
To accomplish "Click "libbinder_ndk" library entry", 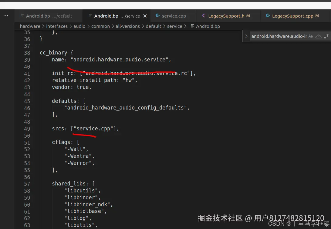I will coord(87,204).
